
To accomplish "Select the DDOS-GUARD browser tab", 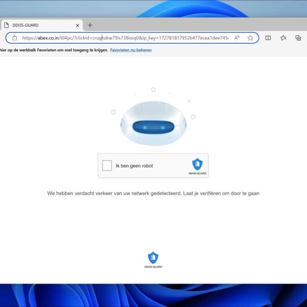I will pyautogui.click(x=42, y=25).
